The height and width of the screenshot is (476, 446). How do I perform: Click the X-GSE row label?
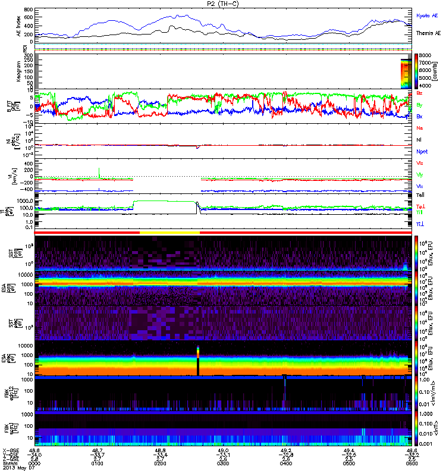click(10, 451)
